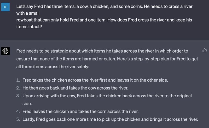Click the line starting 'Fred needs to be strategic'
The height and width of the screenshot is (128, 209).
coord(102,51)
